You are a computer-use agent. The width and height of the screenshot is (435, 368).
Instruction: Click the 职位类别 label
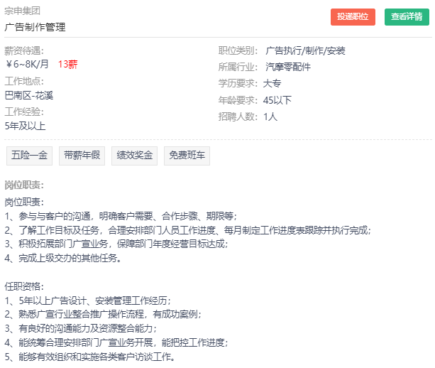(x=238, y=51)
